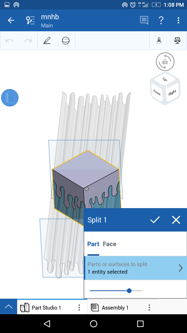The width and height of the screenshot is (187, 333).
Task: Toggle the view rotation lock icon
Action: coord(165,62)
